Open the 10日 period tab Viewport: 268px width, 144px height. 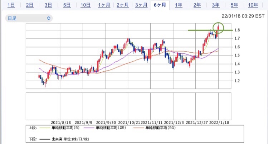(x=86, y=5)
